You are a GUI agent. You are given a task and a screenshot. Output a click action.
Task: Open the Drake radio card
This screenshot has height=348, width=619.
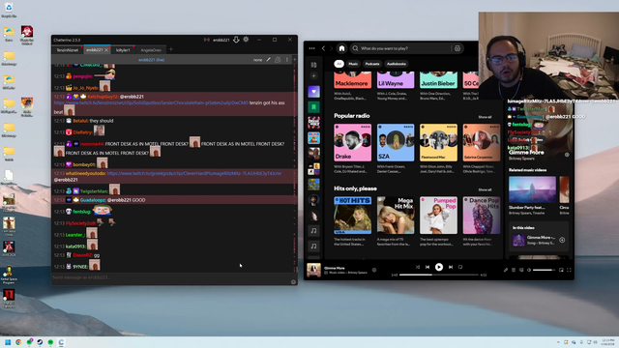pos(352,142)
